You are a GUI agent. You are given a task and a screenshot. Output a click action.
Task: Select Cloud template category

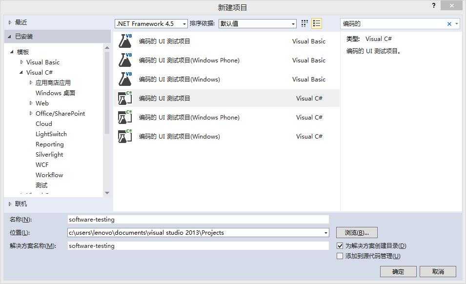(44, 123)
